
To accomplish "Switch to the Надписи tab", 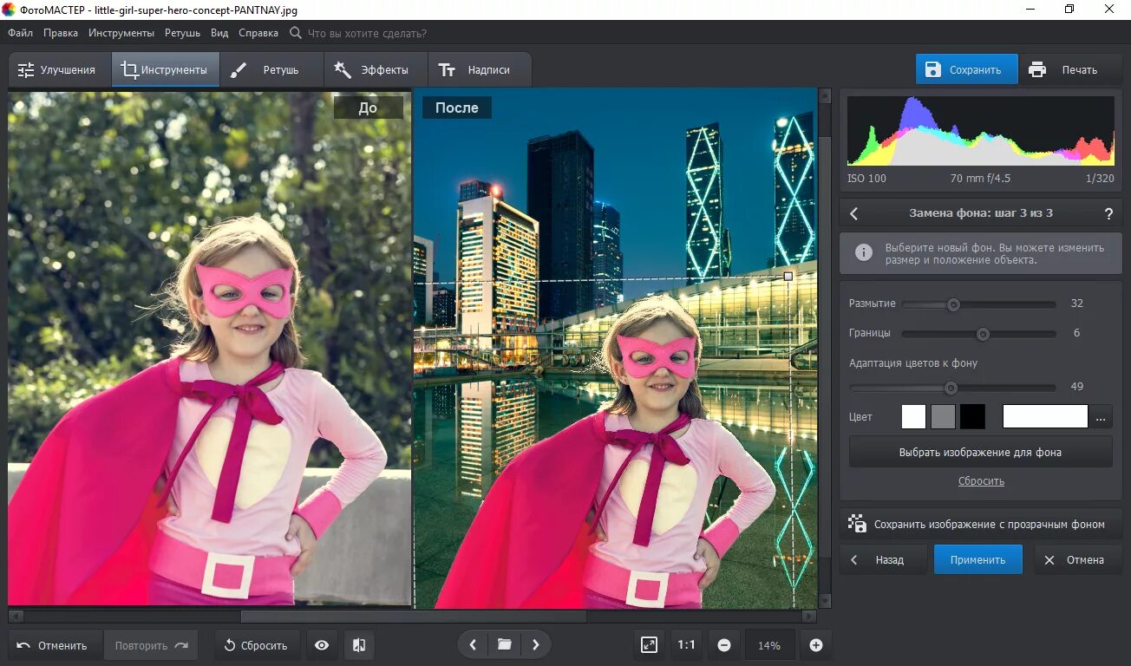I will point(480,70).
